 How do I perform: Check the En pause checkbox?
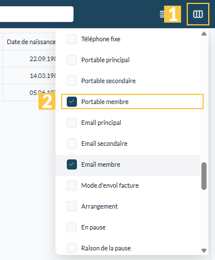[x=72, y=227]
